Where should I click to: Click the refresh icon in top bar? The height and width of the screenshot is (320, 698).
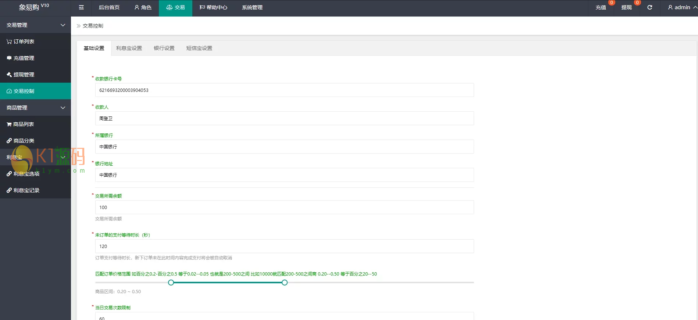tap(650, 7)
